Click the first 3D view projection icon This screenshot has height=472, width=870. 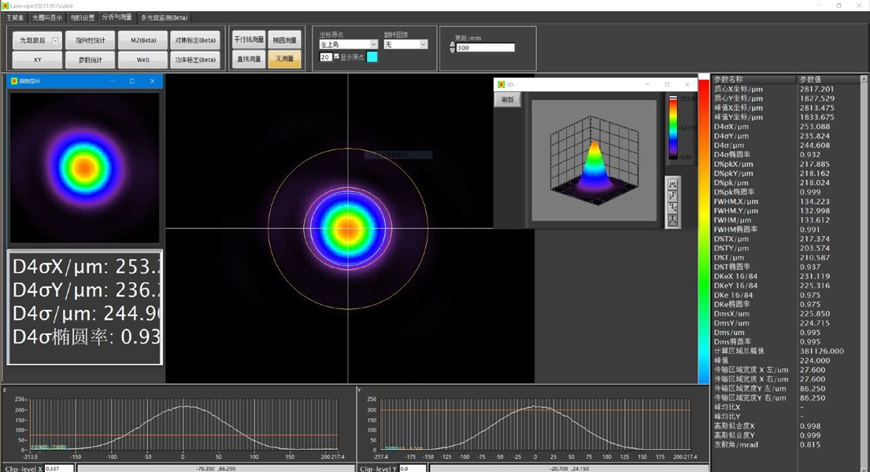click(673, 184)
